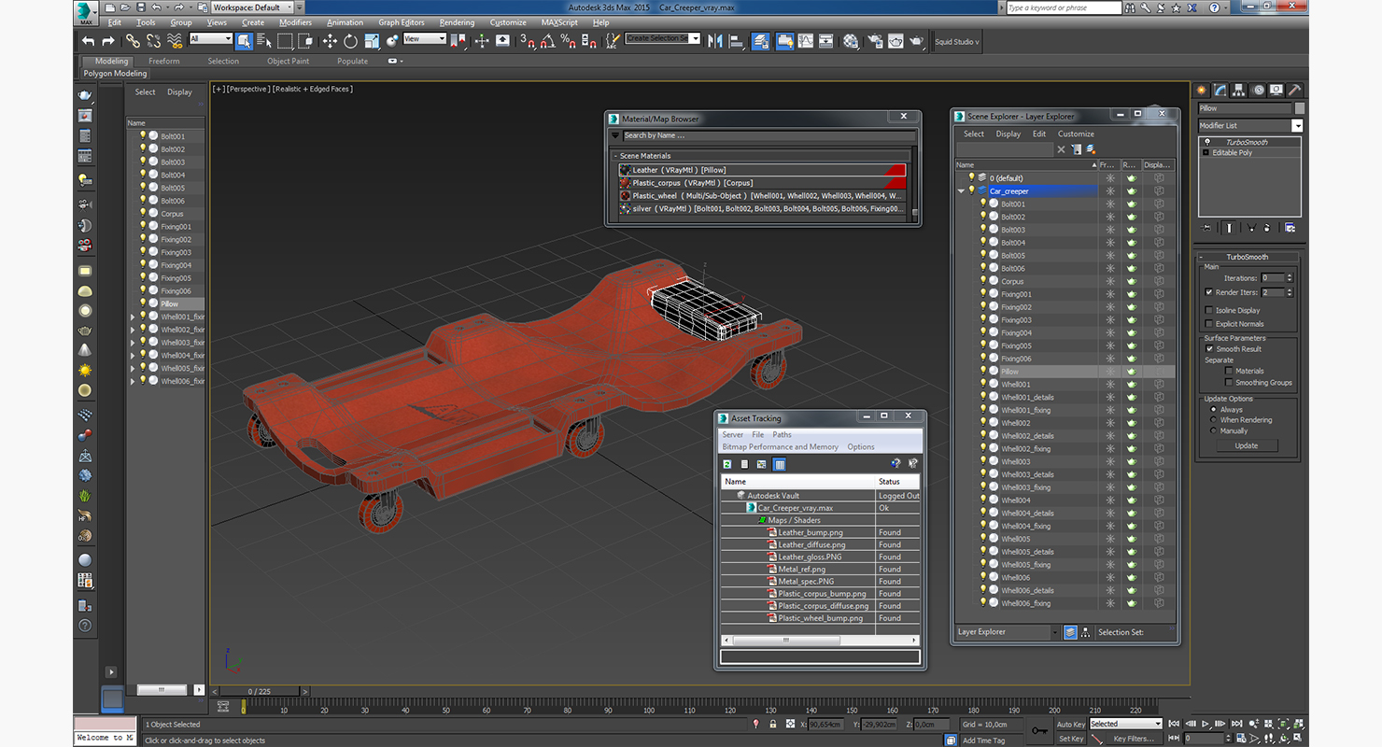Click the Undo arrow in main toolbar
Screen dimensions: 1382x747
[88, 41]
